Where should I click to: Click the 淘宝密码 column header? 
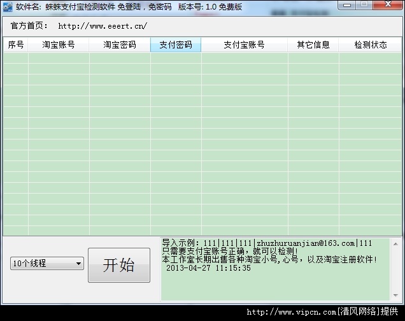(120, 45)
